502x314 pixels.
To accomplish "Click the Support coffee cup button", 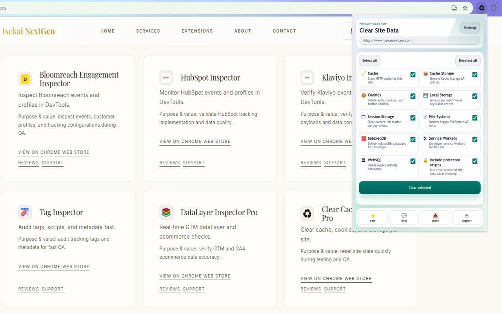I will [467, 217].
